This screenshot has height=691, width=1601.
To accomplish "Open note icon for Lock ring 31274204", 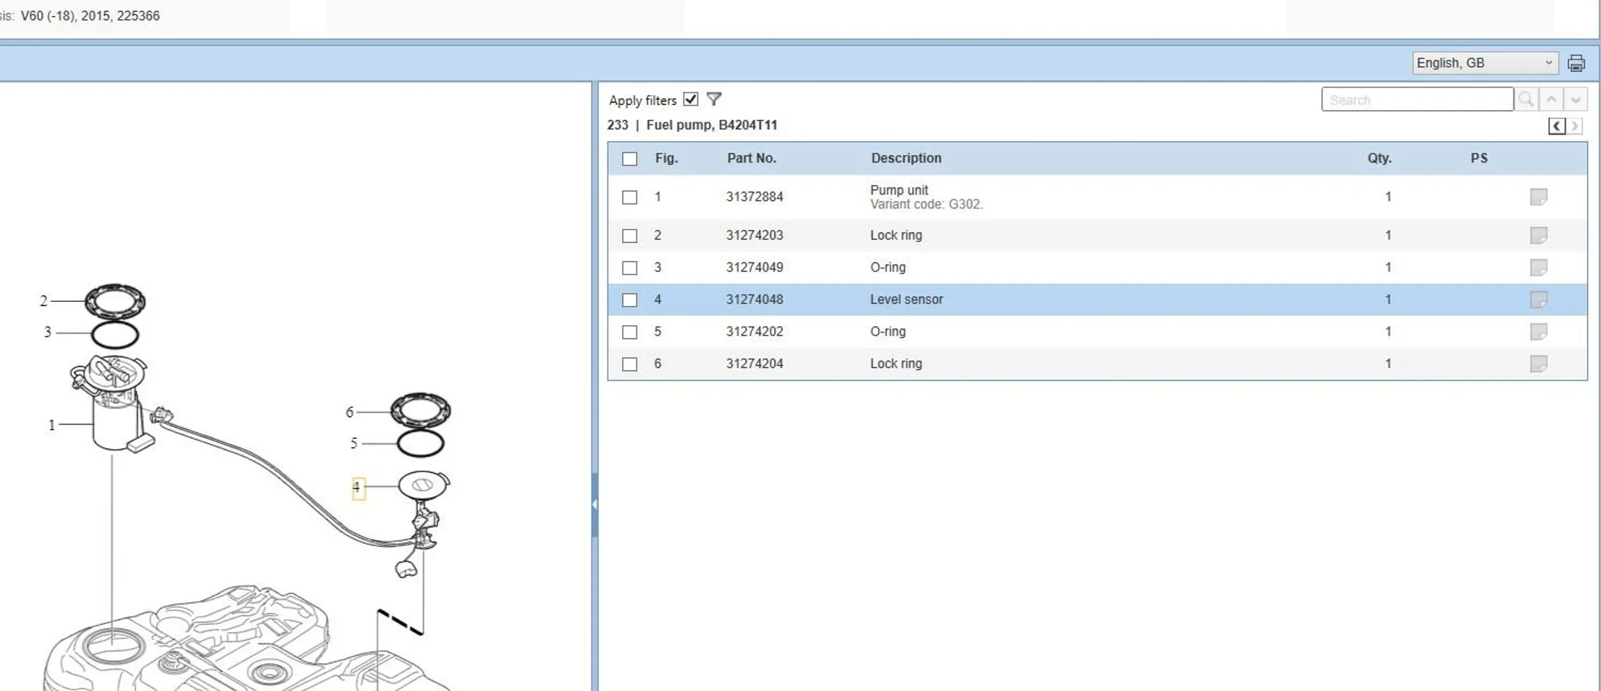I will (1538, 363).
